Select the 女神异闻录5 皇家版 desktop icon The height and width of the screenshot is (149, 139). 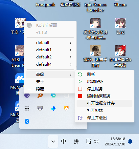click(x=120, y=51)
